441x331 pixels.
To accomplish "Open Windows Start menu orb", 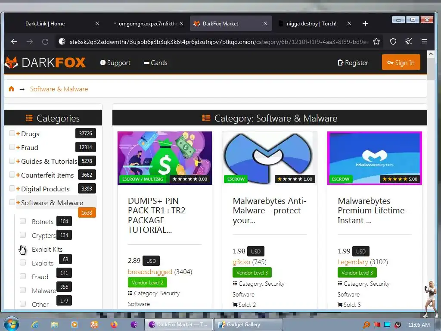I will click(x=11, y=324).
